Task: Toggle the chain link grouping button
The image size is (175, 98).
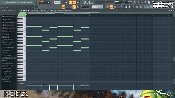Action: [x=74, y=7]
